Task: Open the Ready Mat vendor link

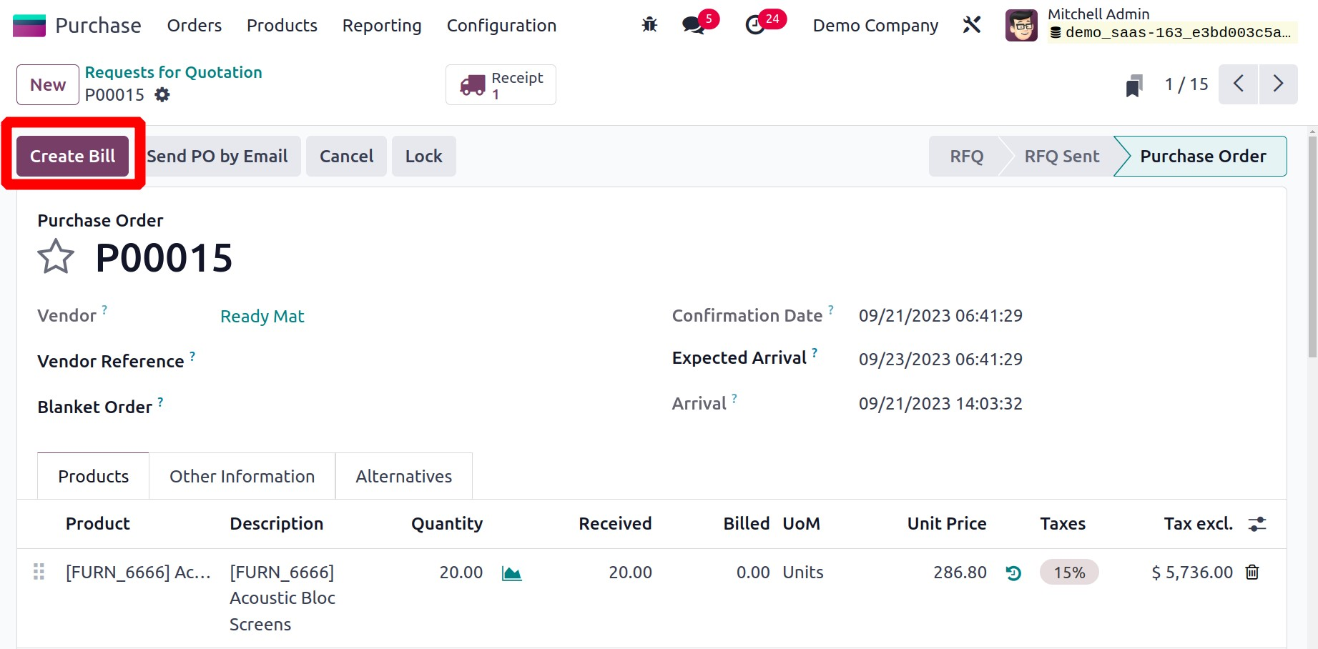Action: [x=262, y=317]
